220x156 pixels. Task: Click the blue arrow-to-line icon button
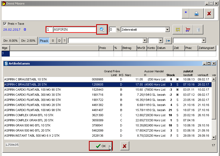pyautogui.click(x=168, y=41)
